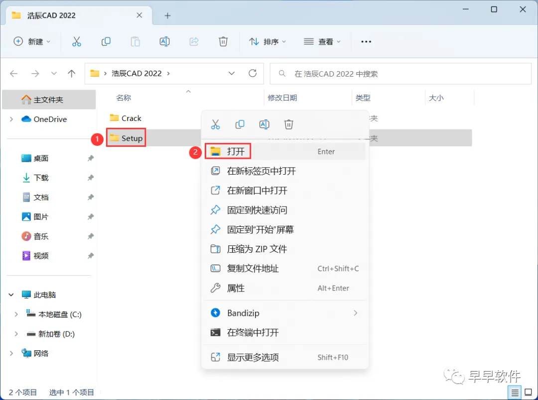Choose 在新标签页中打开
Screen dimensions: 538x400
tap(285, 171)
